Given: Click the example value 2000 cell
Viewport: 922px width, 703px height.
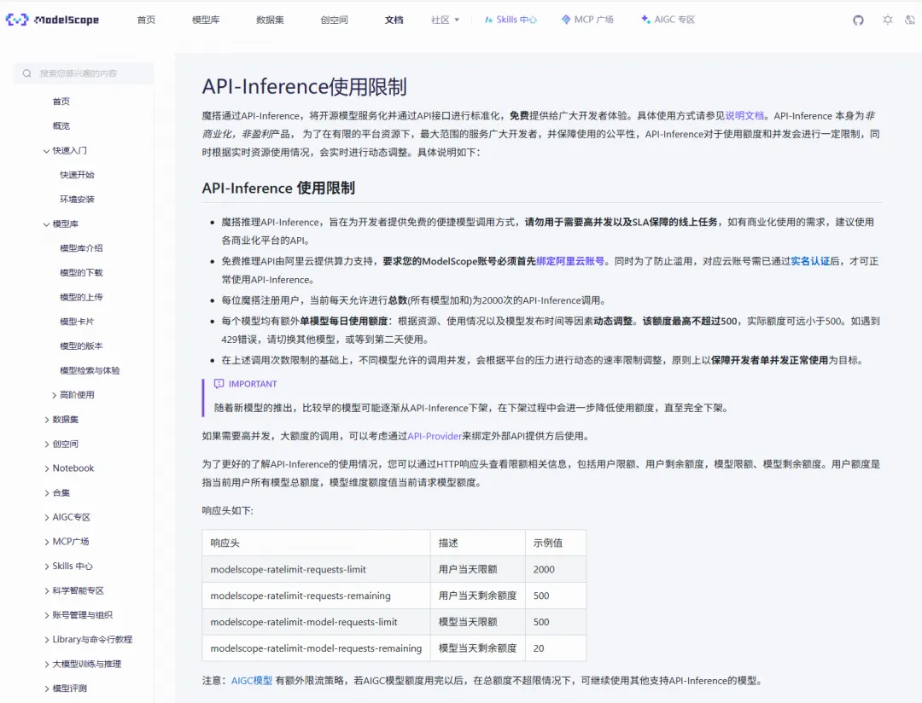Looking at the screenshot, I should click(556, 570).
